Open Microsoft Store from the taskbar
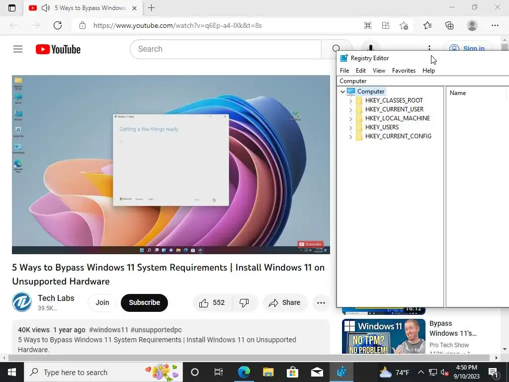Viewport: 509px width, 382px height. (292, 372)
